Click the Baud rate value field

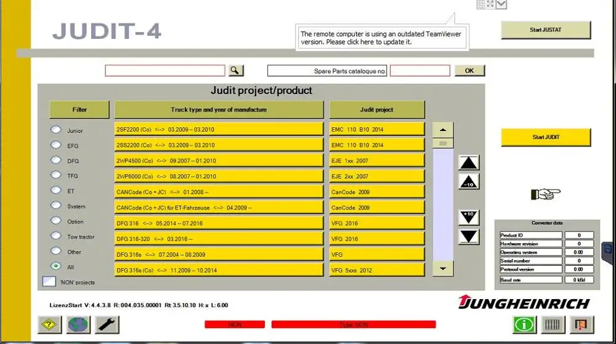pos(579,280)
